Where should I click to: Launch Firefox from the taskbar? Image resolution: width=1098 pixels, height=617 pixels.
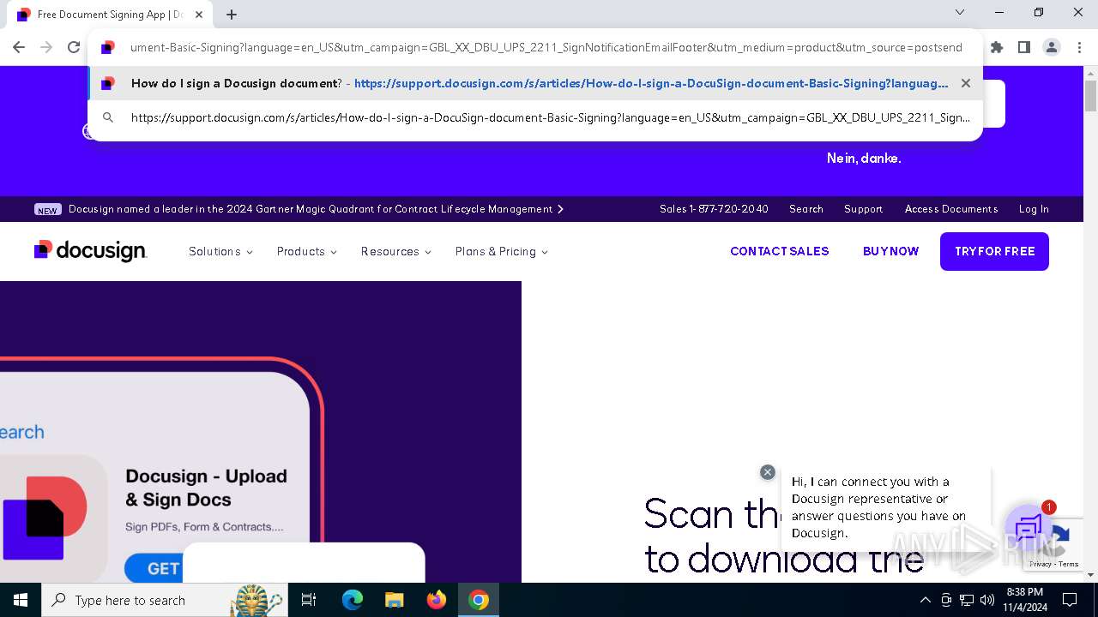(437, 600)
